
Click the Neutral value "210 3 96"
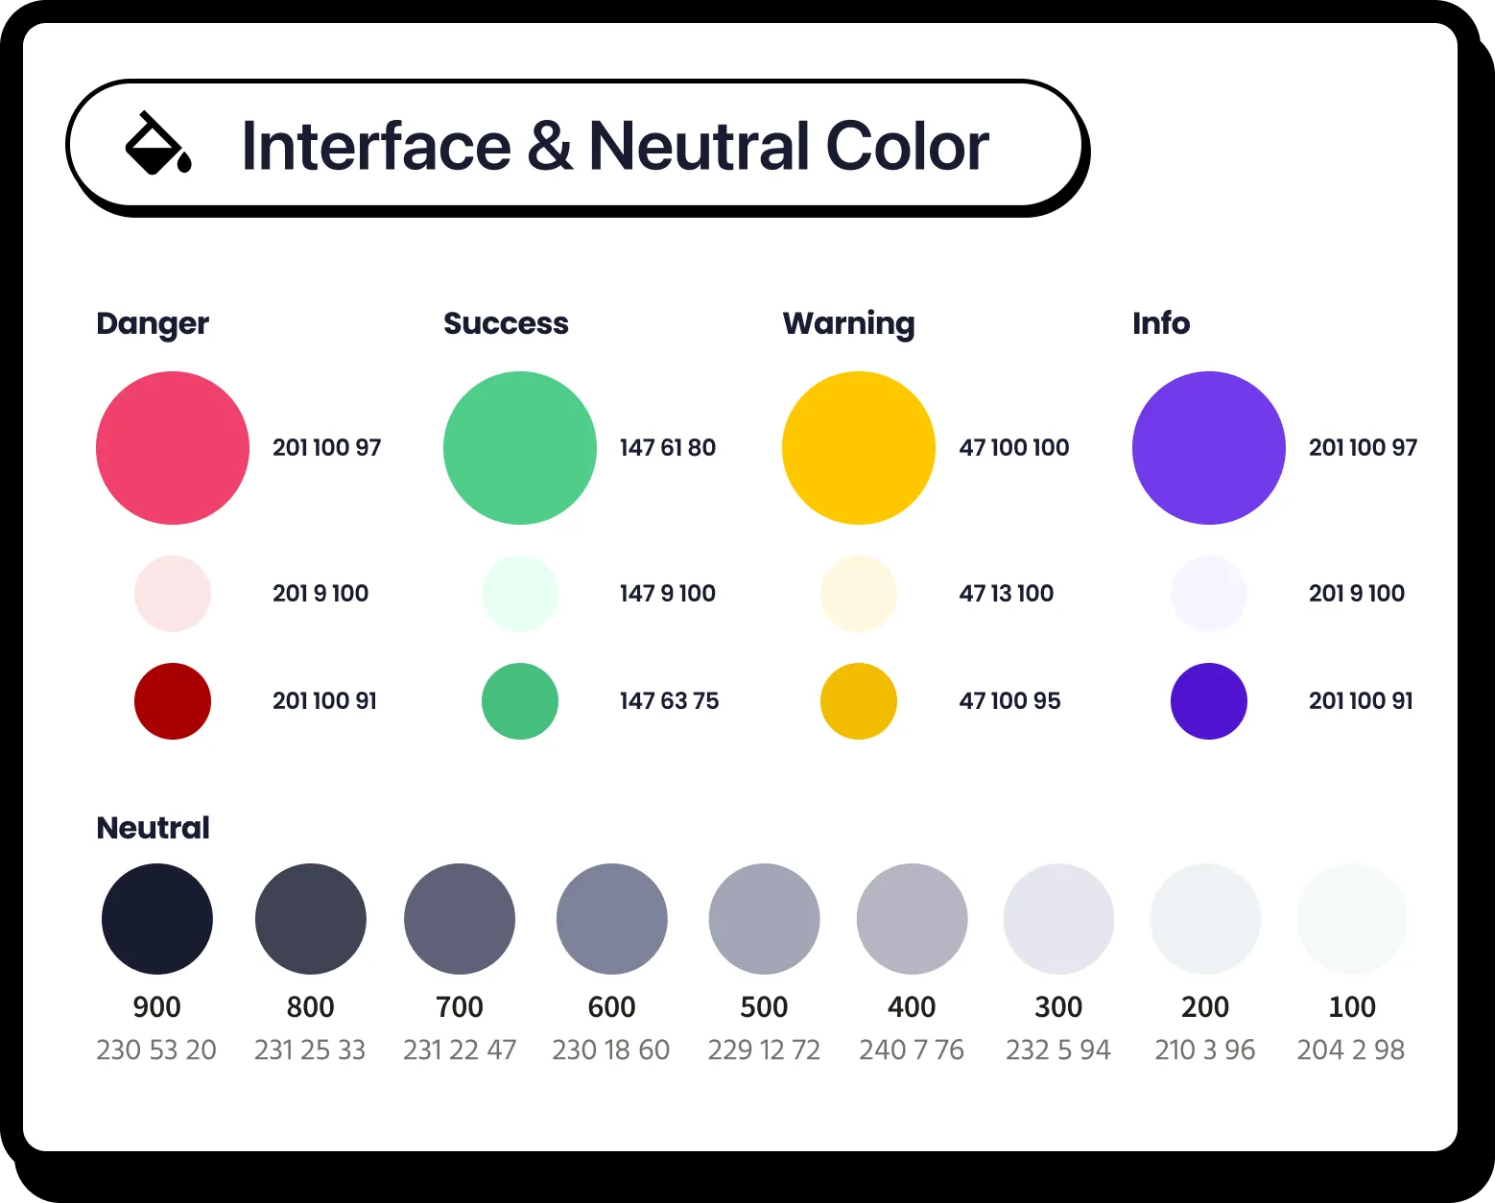point(1205,1050)
